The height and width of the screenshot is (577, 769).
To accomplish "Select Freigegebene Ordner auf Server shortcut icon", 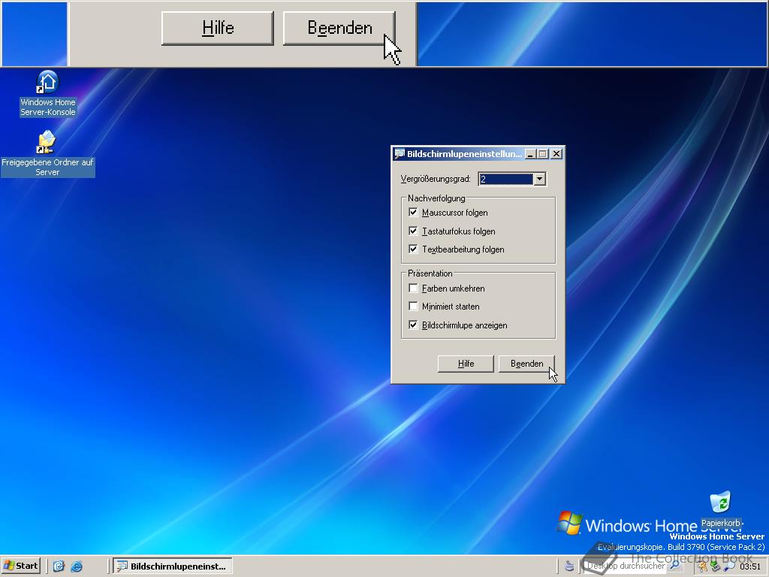I will (x=47, y=153).
